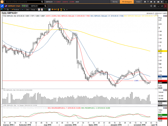Toggle the green crosshair cursor tool
Viewport: 168px width, 126px height.
click(x=45, y=10)
